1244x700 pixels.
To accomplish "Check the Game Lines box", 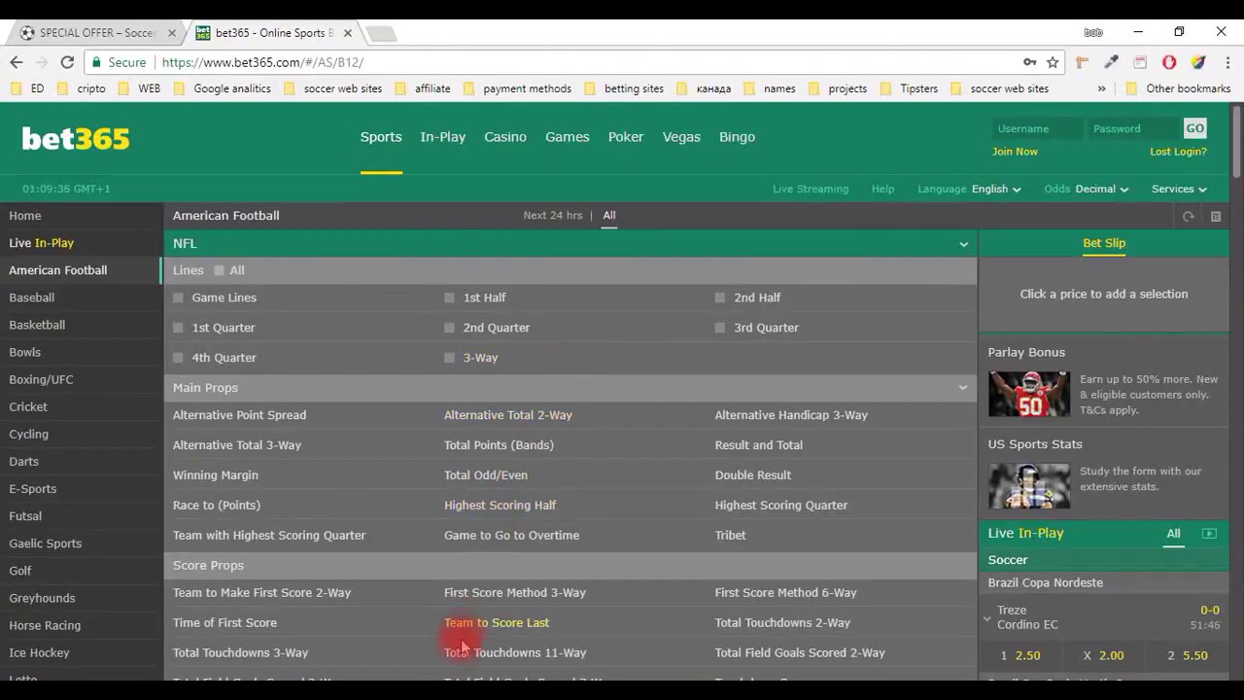I will click(178, 297).
